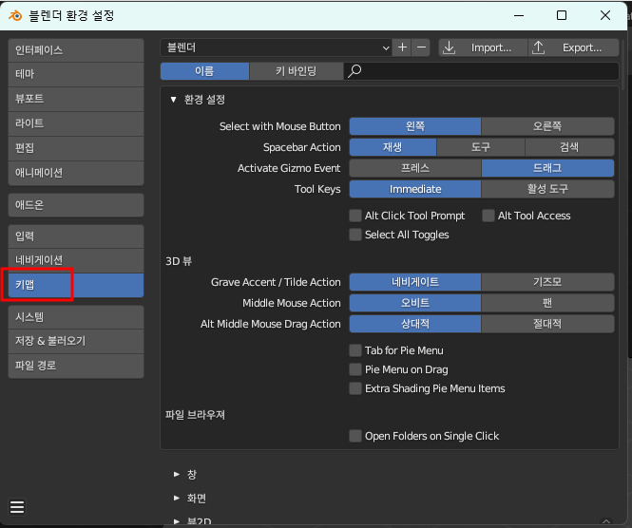
Task: Set tilde action to 기즈모
Action: [x=547, y=282]
